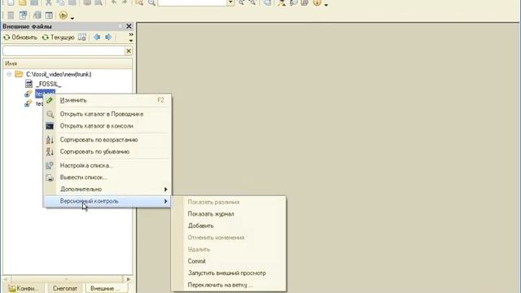Open the dropdown arrow beside the play icon
The height and width of the screenshot is (293, 521).
72,17
